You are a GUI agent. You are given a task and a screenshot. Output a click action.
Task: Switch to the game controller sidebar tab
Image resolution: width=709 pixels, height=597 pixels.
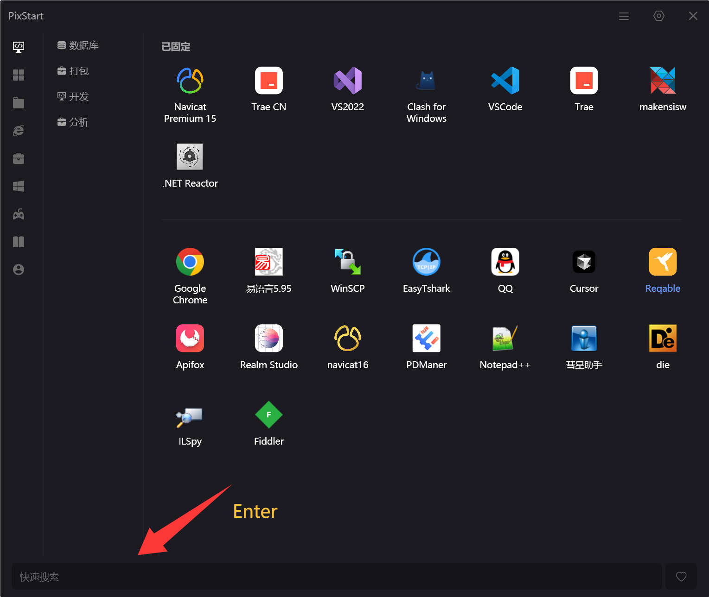[x=19, y=214]
